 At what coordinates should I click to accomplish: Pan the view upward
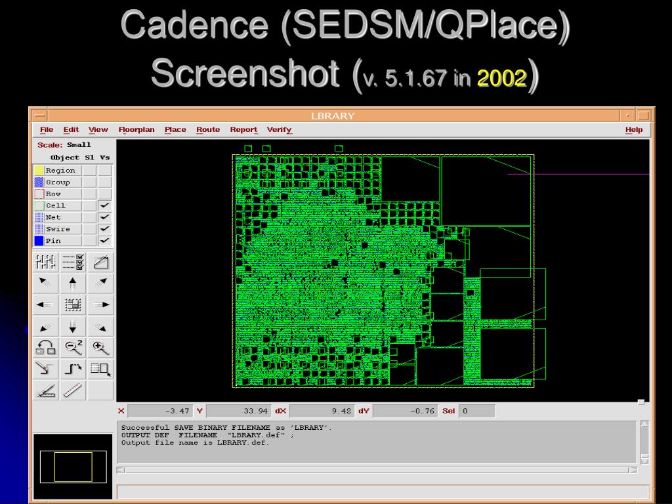coord(73,283)
